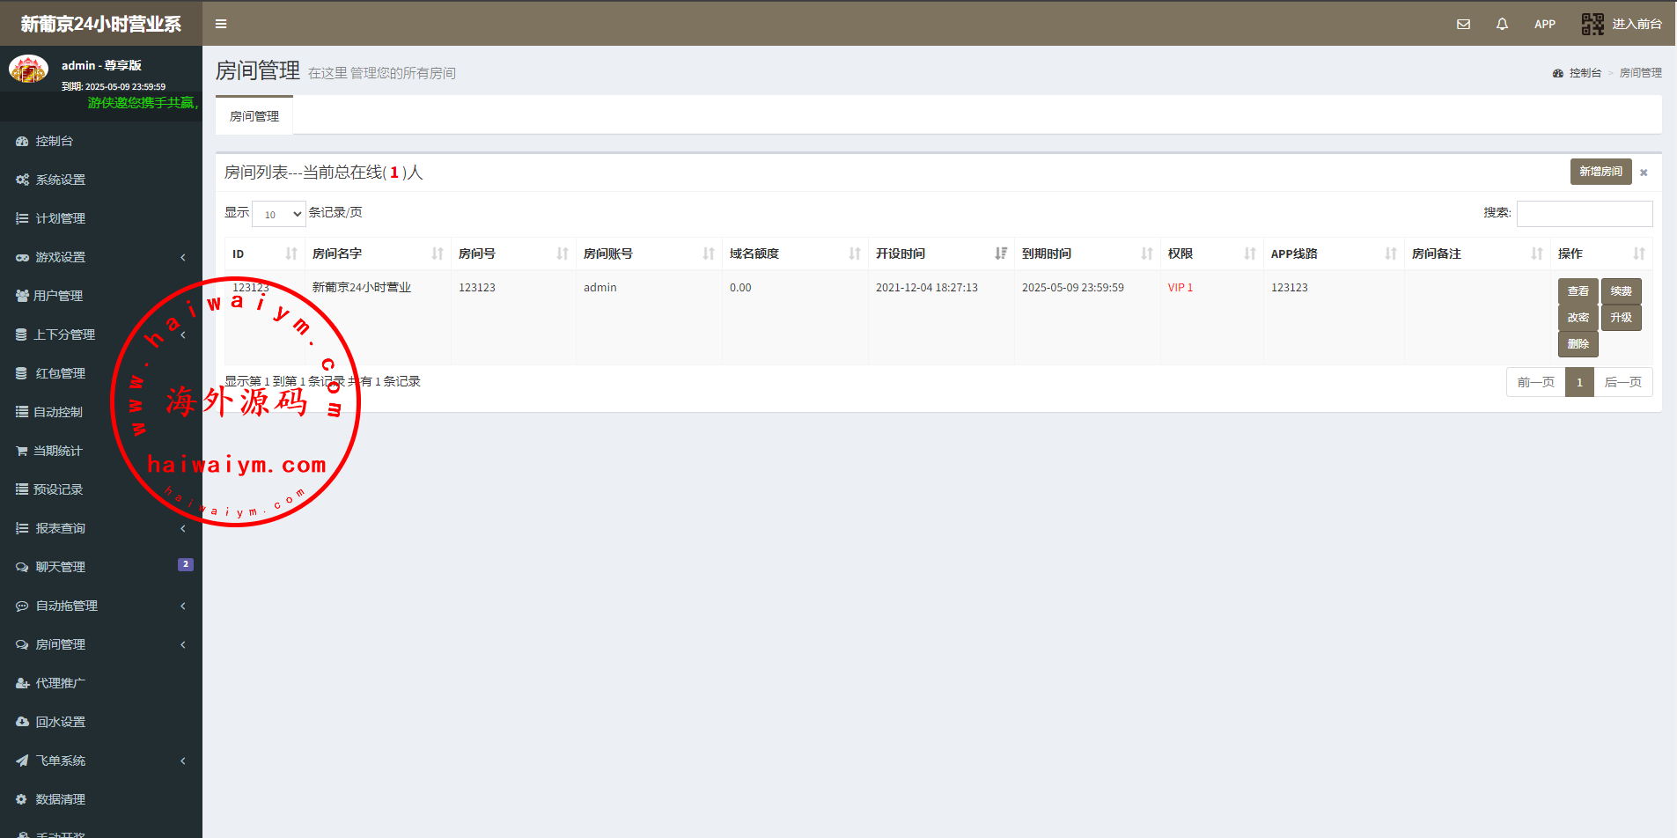
Task: Expand the 飞单系统 sidebar menu
Action: pos(101,761)
